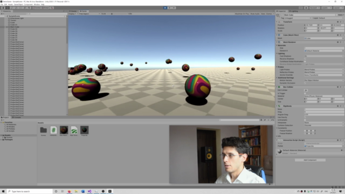This screenshot has width=345, height=194.
Task: Open the Interpolate dropdown
Action: click(324, 122)
